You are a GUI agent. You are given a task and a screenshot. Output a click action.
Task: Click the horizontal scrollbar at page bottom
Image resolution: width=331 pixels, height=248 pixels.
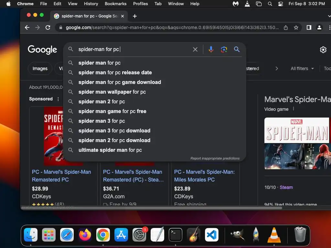pyautogui.click(x=151, y=208)
